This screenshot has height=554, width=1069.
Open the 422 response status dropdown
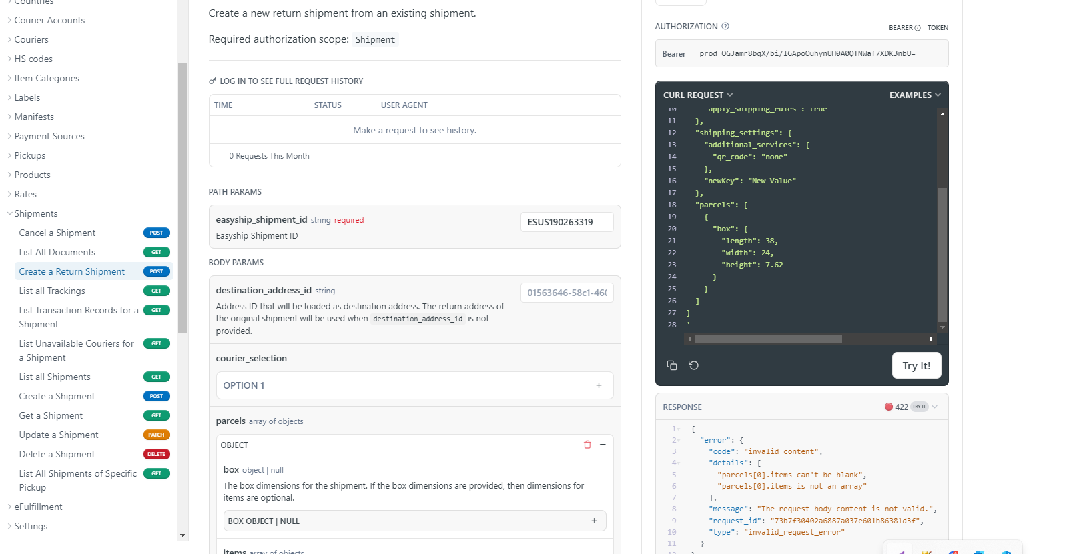pos(934,407)
